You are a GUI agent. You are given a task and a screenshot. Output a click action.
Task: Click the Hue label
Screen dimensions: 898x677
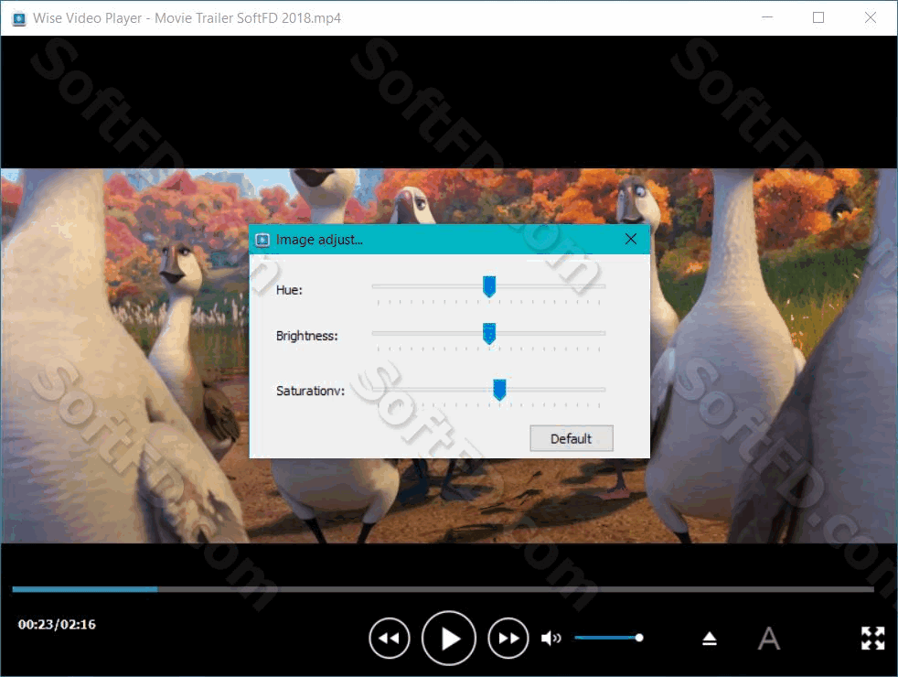pos(289,290)
